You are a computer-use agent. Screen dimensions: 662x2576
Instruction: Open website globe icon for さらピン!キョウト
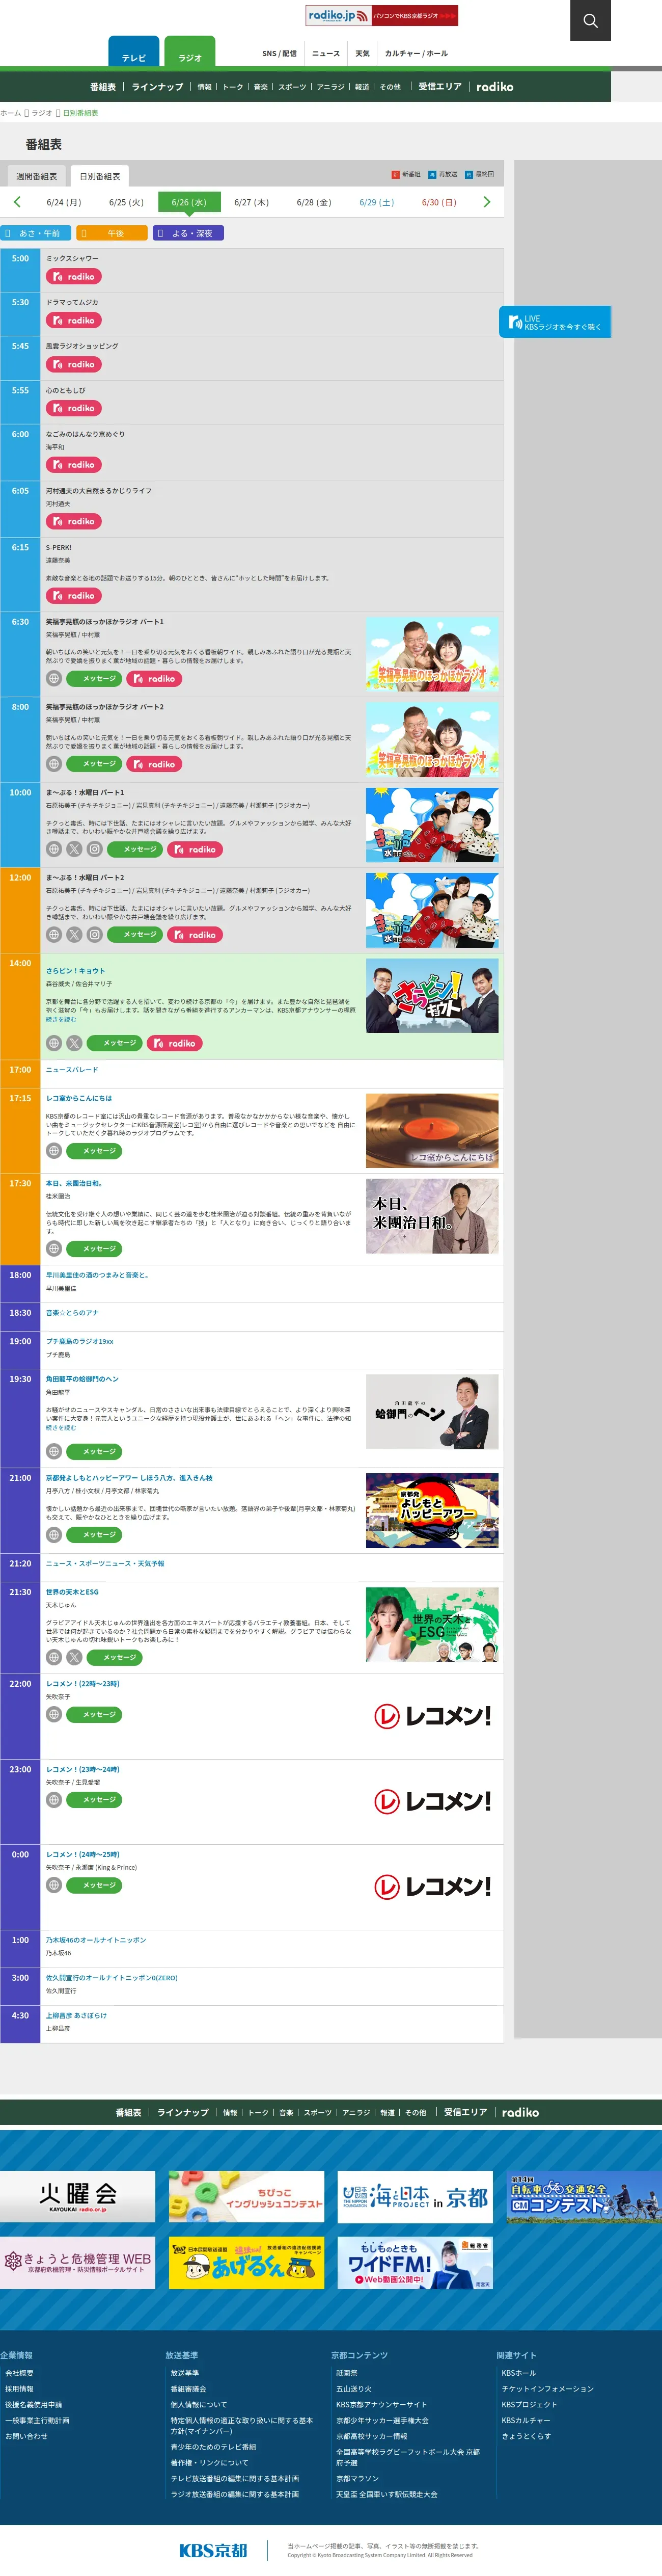click(54, 1043)
